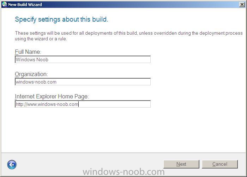This screenshot has height=177, width=247.
Task: Click the "Specify settings about this build." heading
Action: (x=62, y=19)
